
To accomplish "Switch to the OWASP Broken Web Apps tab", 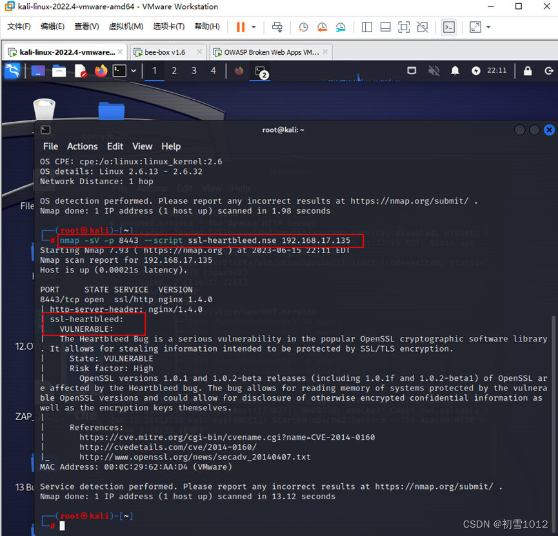I will click(x=271, y=52).
